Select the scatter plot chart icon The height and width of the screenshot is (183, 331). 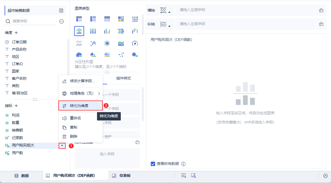coord(121,55)
